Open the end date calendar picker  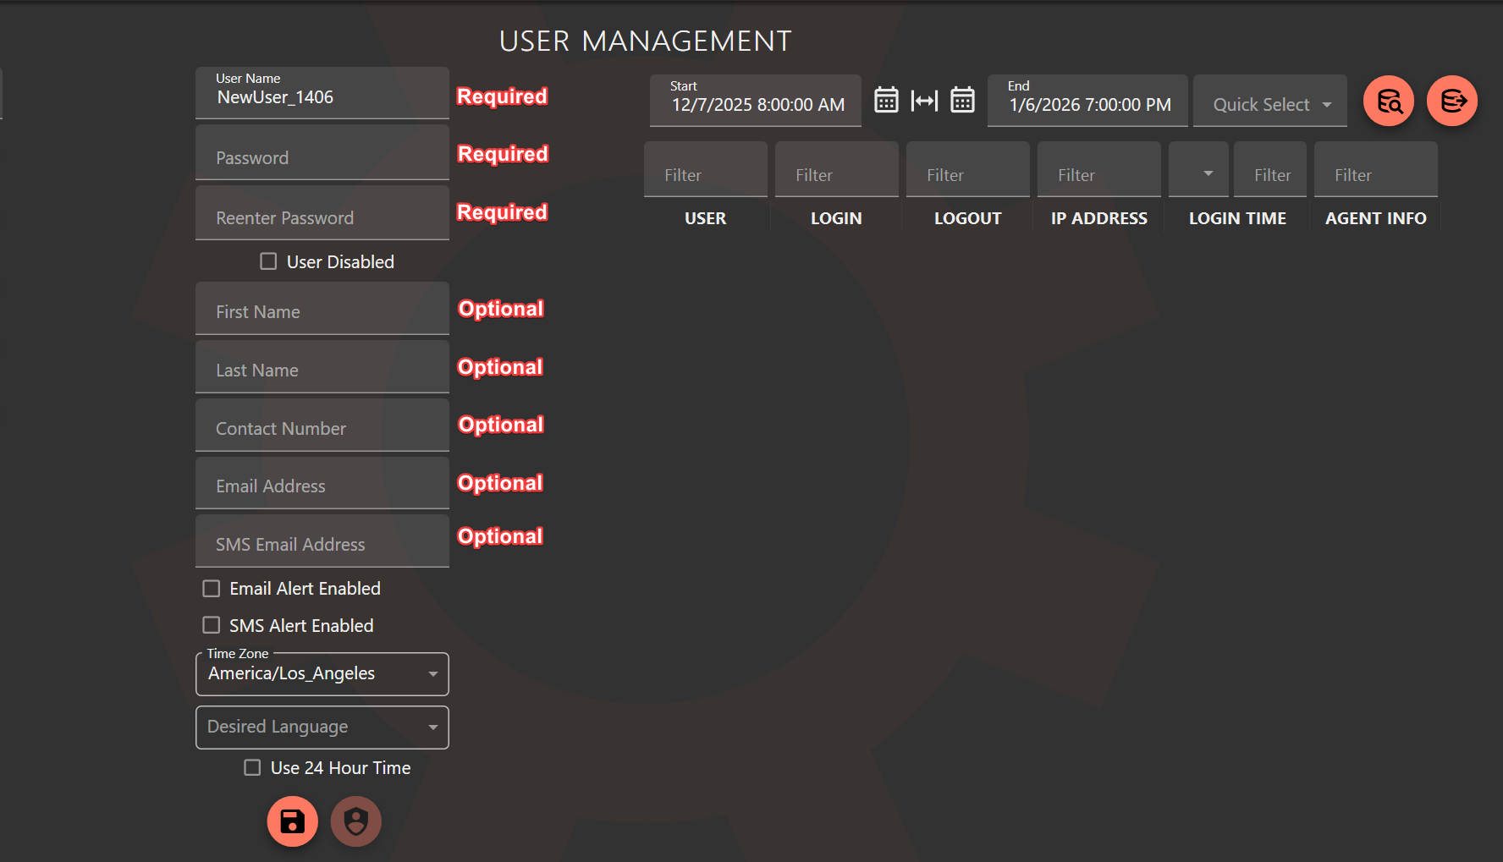click(962, 100)
